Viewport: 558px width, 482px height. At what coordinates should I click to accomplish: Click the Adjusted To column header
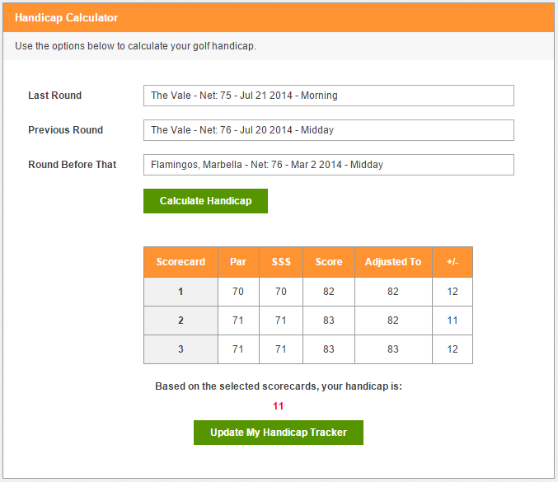393,262
